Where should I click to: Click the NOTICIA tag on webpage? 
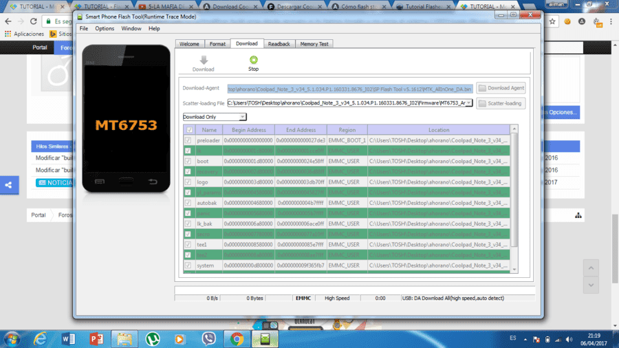[x=54, y=183]
